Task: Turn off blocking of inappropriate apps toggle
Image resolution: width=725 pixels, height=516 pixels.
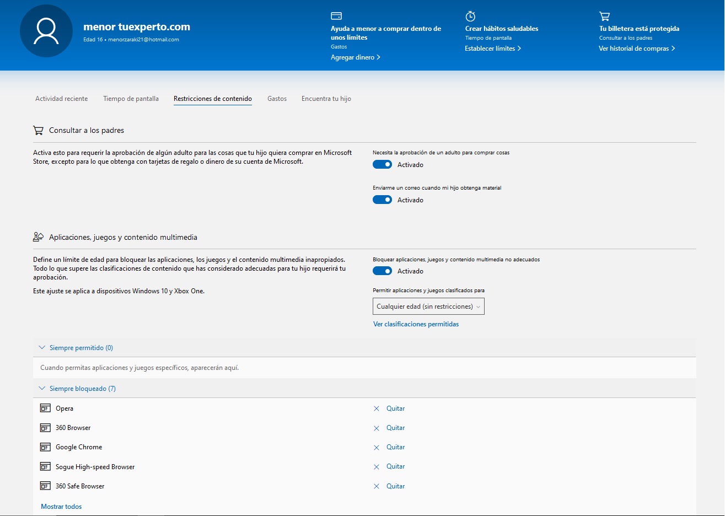Action: point(382,271)
